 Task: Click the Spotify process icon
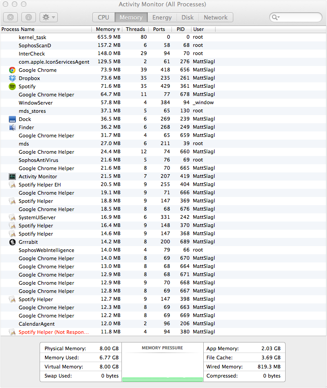[x=12, y=86]
